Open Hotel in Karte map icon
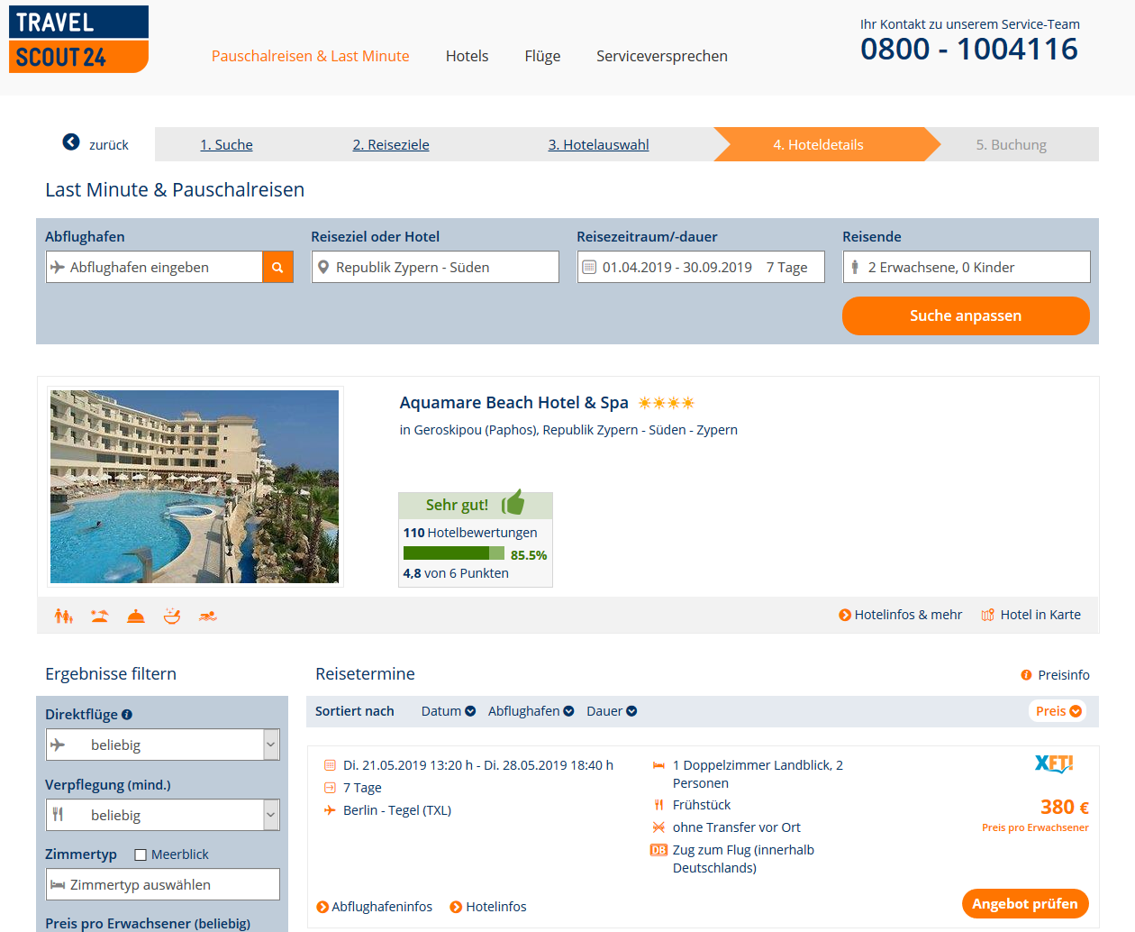The image size is (1135, 932). [987, 615]
